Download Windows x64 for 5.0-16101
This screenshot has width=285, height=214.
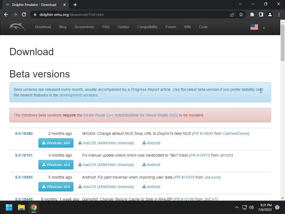pos(56,165)
